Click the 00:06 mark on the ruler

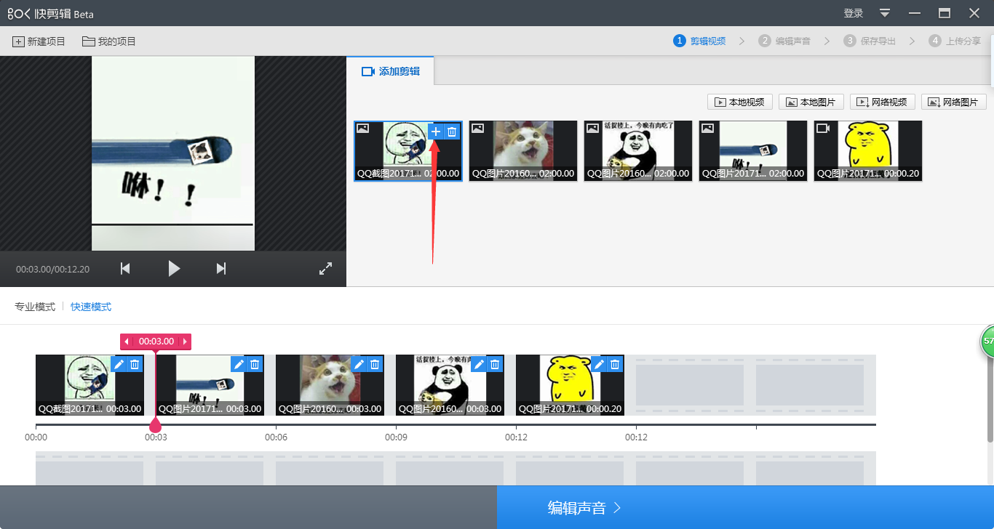click(x=276, y=437)
